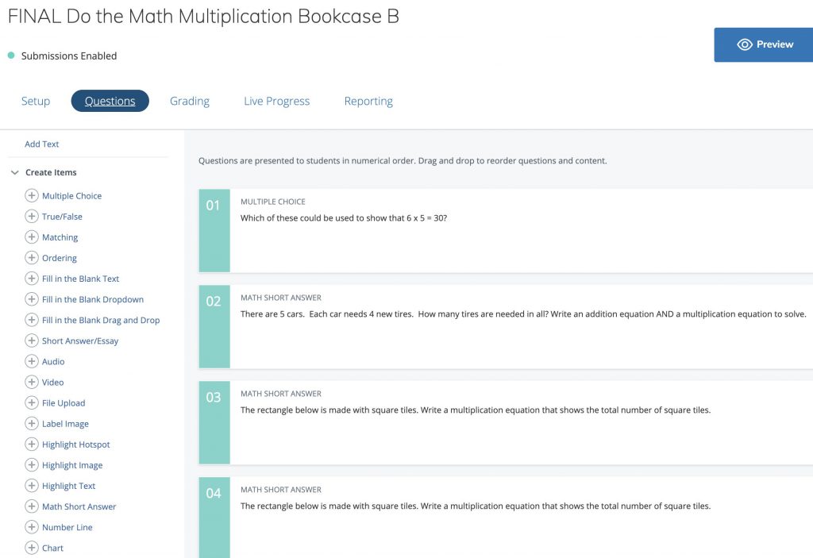The height and width of the screenshot is (558, 813).
Task: Click the plus icon beside Highlight Text
Action: click(32, 486)
